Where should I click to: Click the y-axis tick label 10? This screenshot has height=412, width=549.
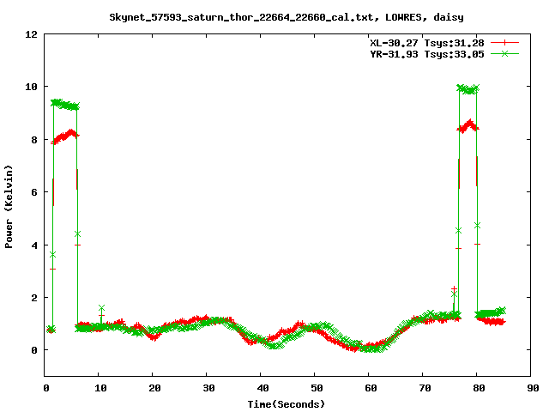31,87
